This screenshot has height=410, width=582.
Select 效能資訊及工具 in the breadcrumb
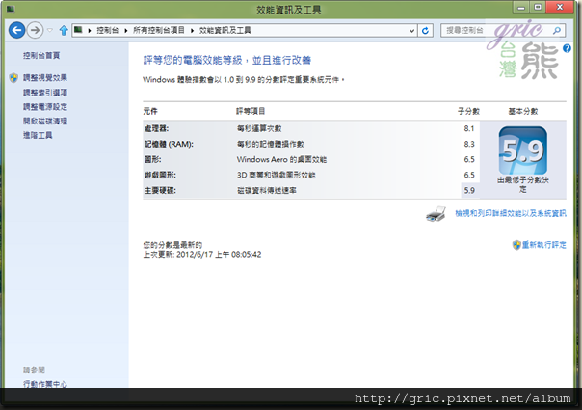coord(225,30)
